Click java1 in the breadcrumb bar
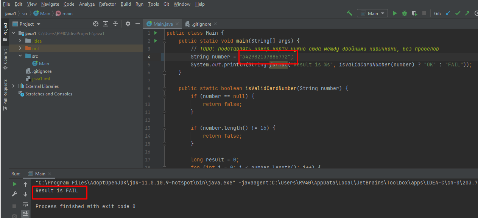 (11, 14)
